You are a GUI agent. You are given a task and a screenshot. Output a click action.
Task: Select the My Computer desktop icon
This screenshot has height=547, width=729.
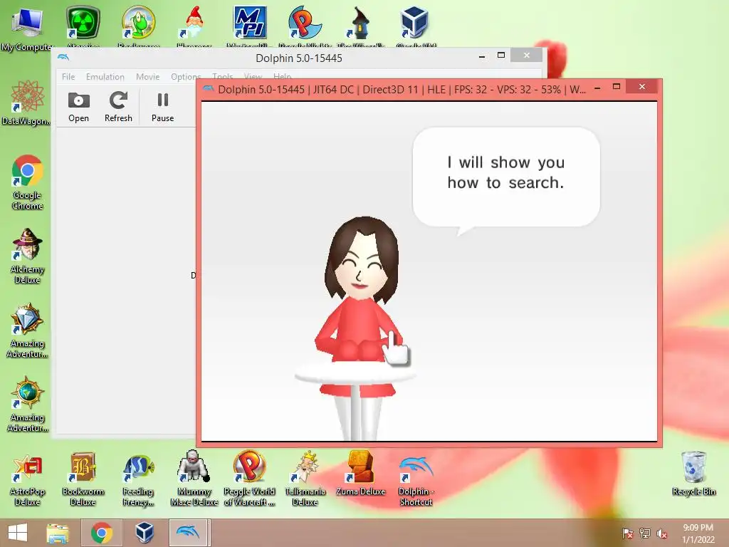[26, 28]
